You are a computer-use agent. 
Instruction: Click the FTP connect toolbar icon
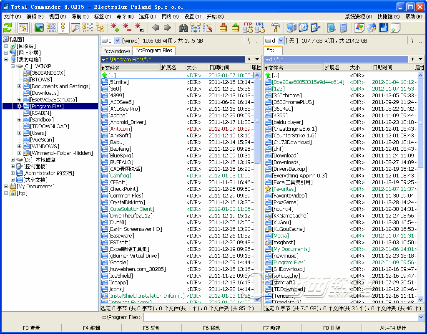point(248,28)
